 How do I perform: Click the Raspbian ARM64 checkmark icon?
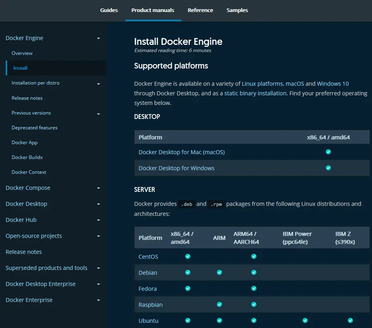pos(253,304)
